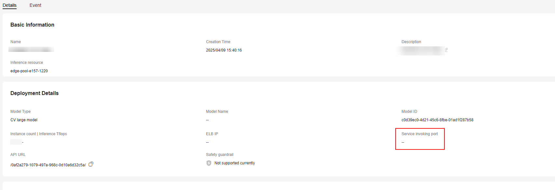Click the blurred Description value
The width and height of the screenshot is (555, 190).
421,50
